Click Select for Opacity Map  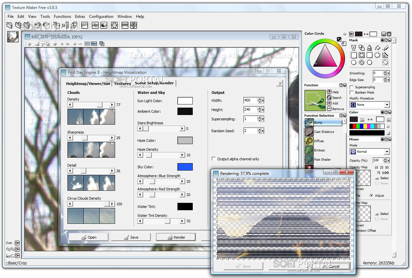click(x=382, y=178)
